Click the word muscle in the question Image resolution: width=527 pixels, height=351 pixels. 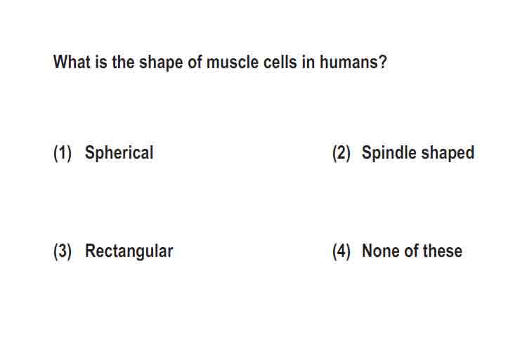click(233, 62)
